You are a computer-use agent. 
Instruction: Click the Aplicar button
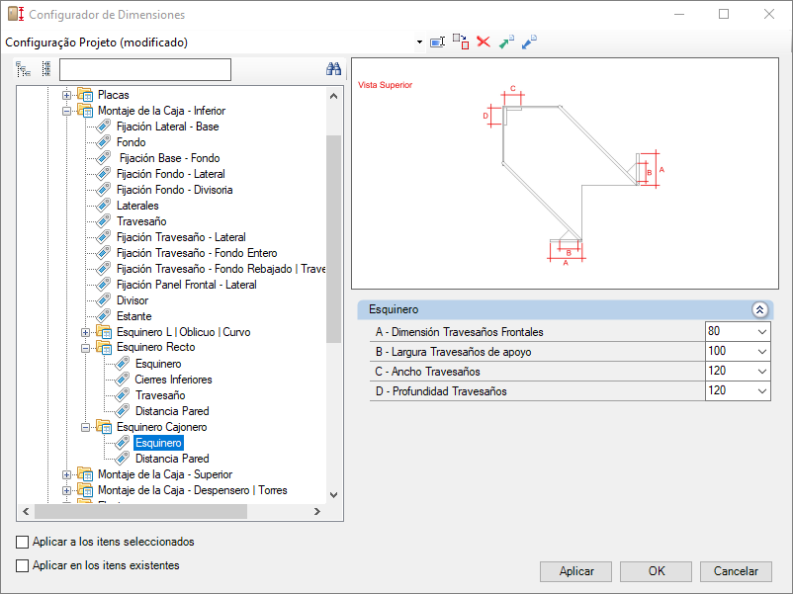click(x=576, y=571)
